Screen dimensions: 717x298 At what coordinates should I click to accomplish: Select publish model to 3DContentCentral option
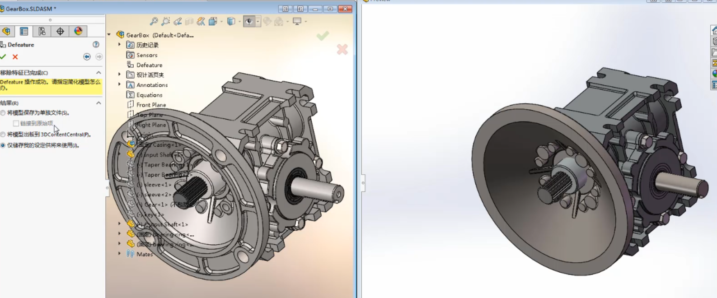3,135
